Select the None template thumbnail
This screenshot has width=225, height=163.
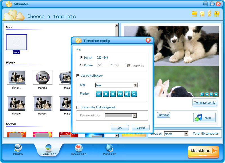[x=17, y=42]
